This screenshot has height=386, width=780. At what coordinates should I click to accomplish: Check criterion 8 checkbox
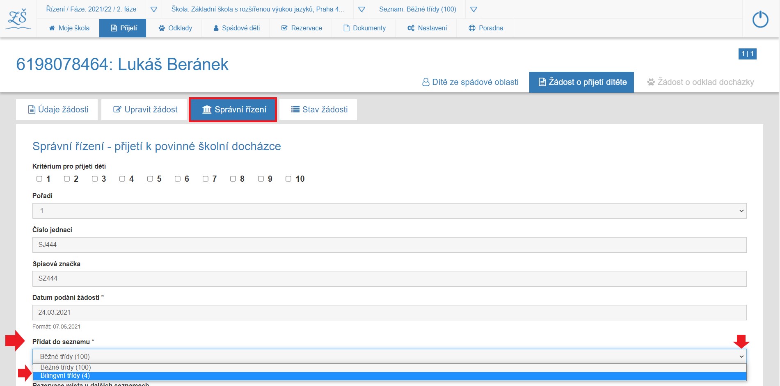(x=233, y=179)
